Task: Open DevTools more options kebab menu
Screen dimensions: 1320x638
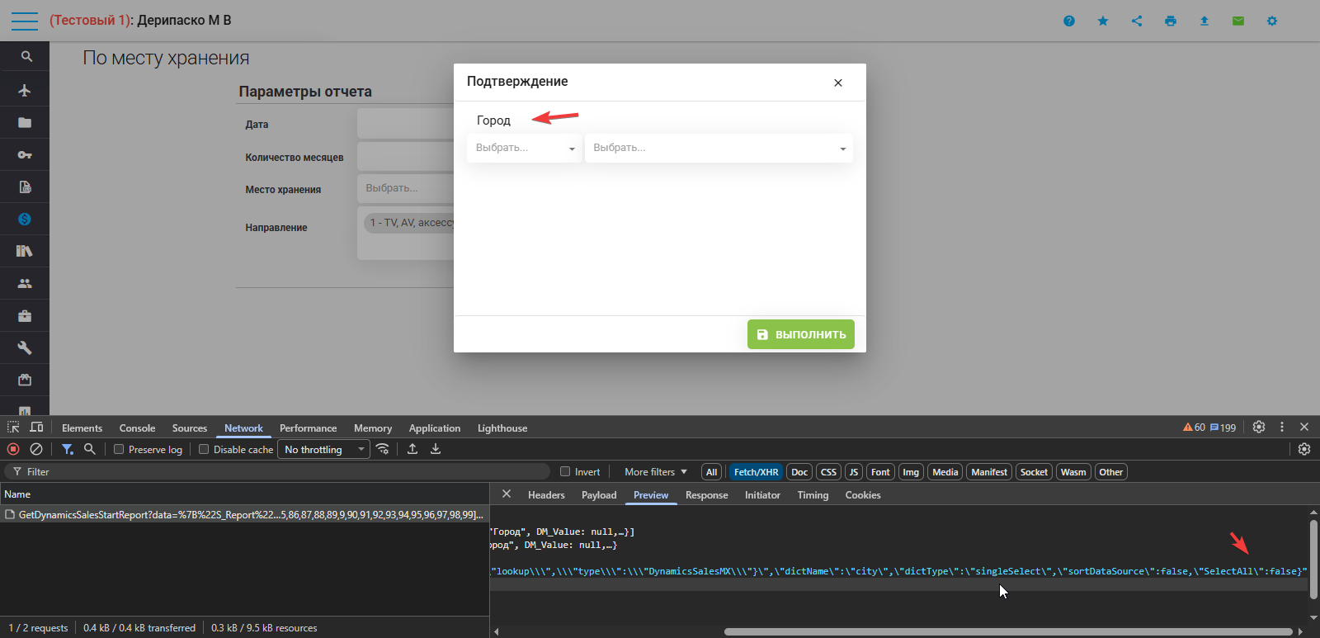Action: coord(1282,427)
